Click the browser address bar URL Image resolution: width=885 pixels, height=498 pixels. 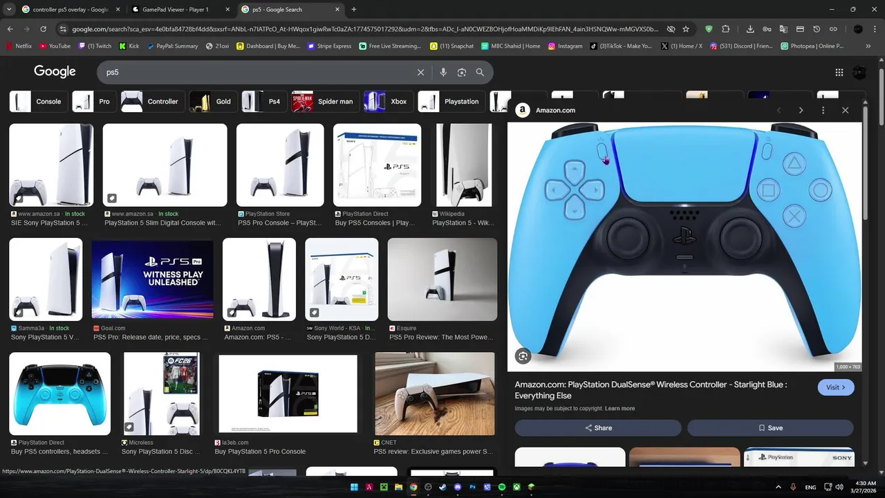pos(365,29)
